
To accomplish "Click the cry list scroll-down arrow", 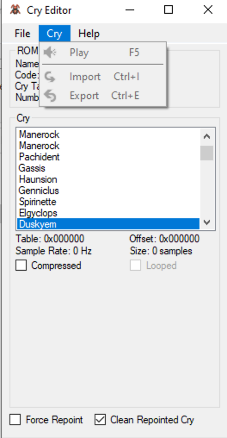I will (207, 222).
